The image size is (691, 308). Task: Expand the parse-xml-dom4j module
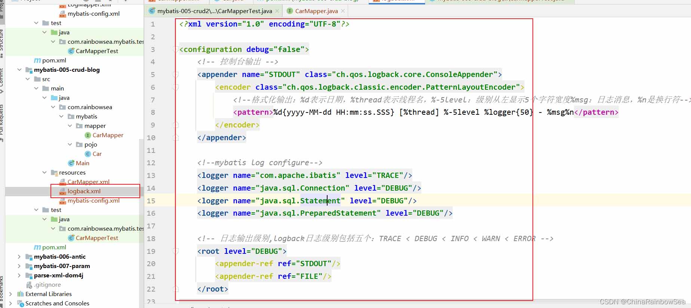(19, 275)
